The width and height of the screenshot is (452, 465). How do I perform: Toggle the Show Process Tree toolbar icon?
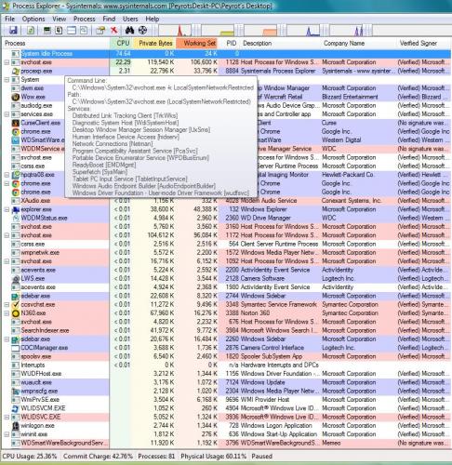click(x=59, y=31)
